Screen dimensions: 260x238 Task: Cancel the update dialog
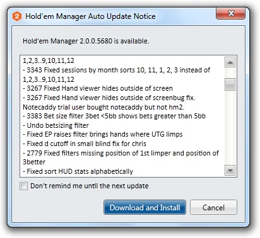point(213,207)
